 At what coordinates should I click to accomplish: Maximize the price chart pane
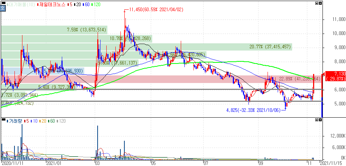point(317,3)
